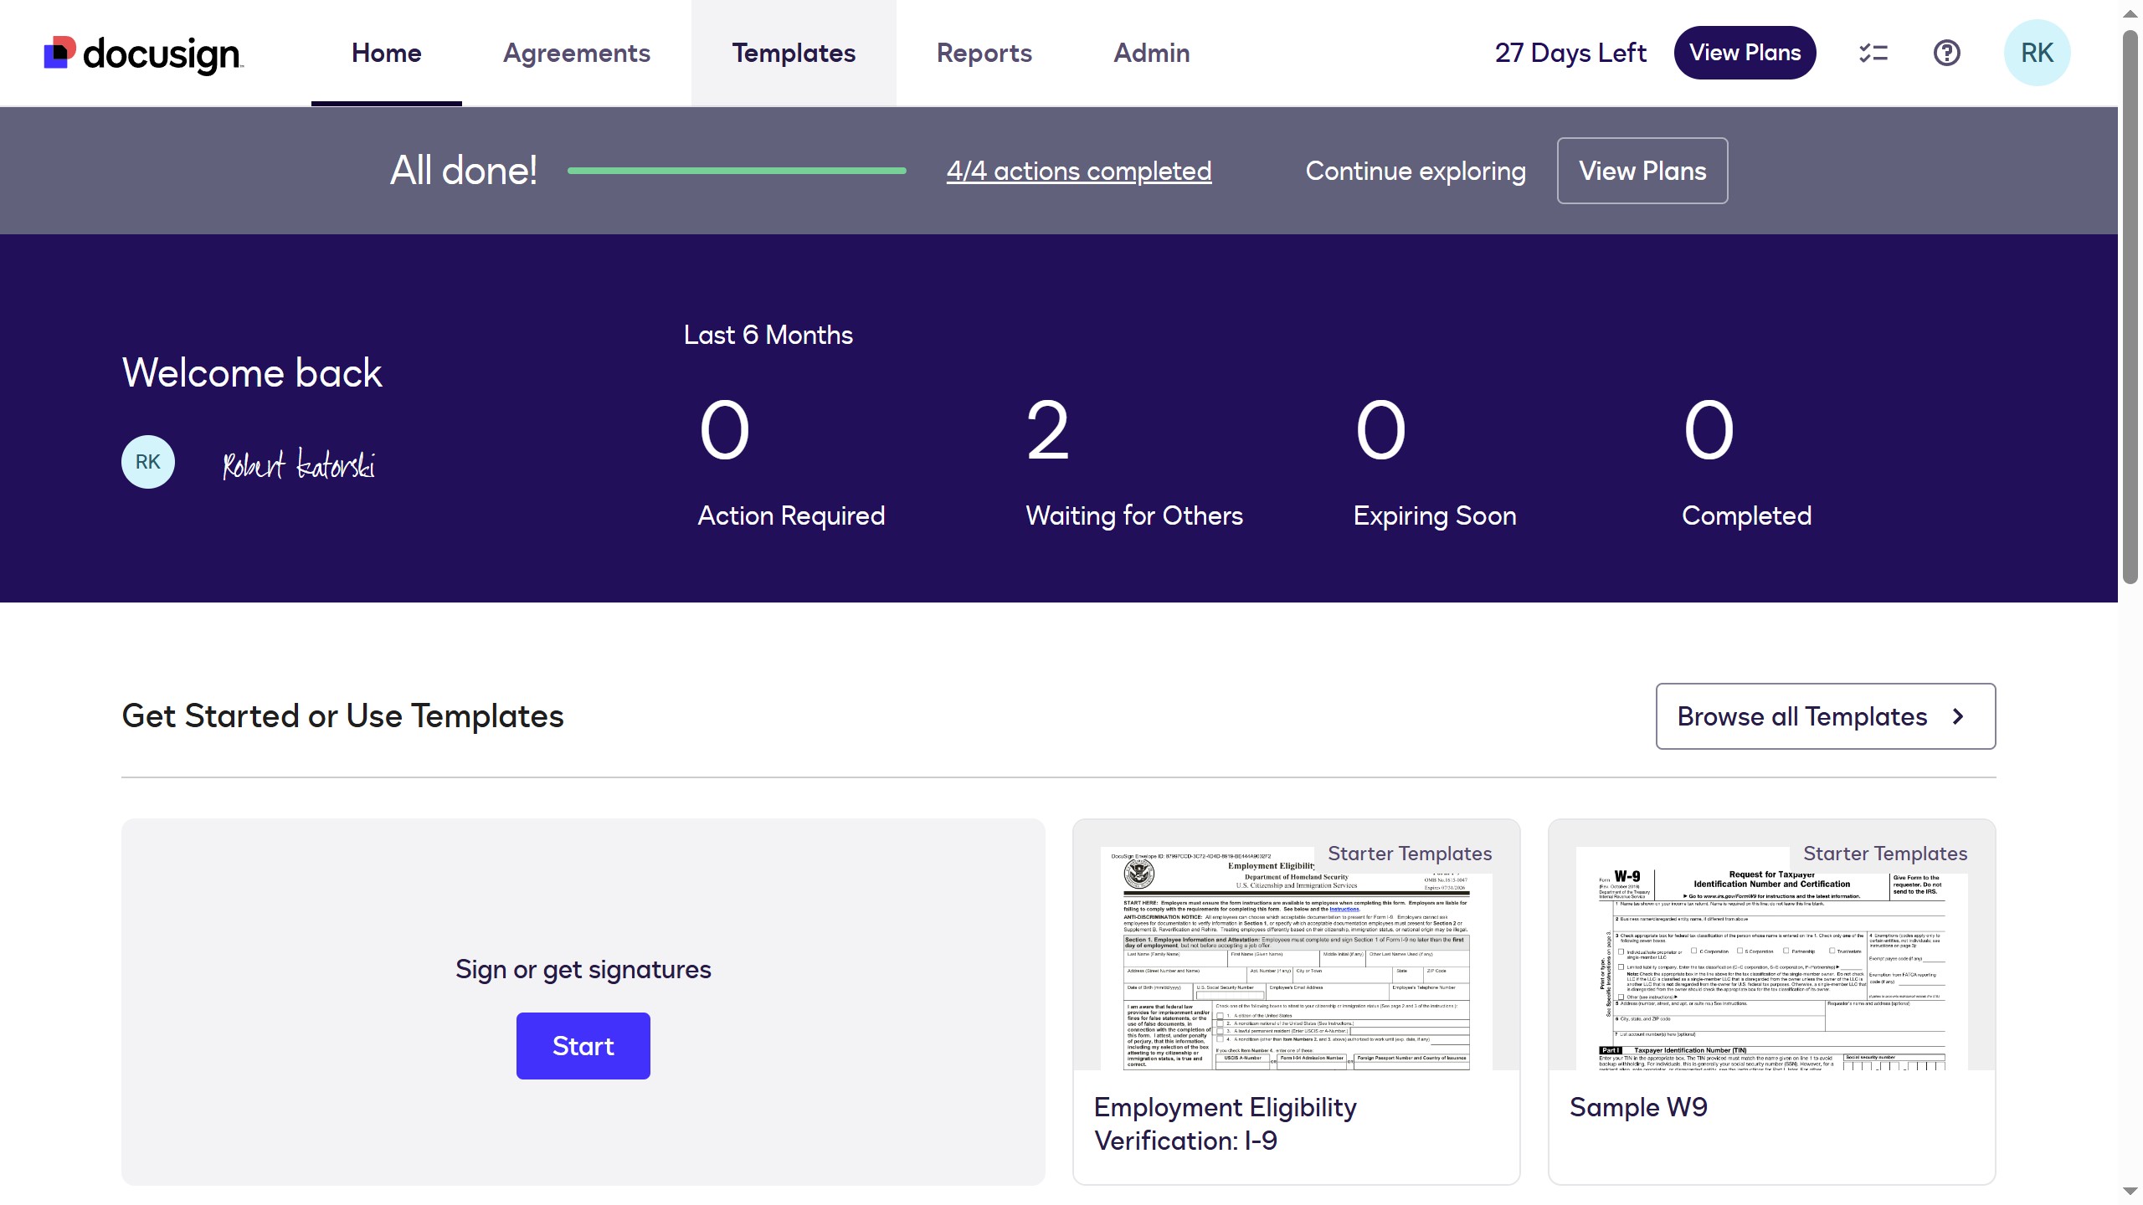Click the chevron in Browse all Templates

(1958, 716)
